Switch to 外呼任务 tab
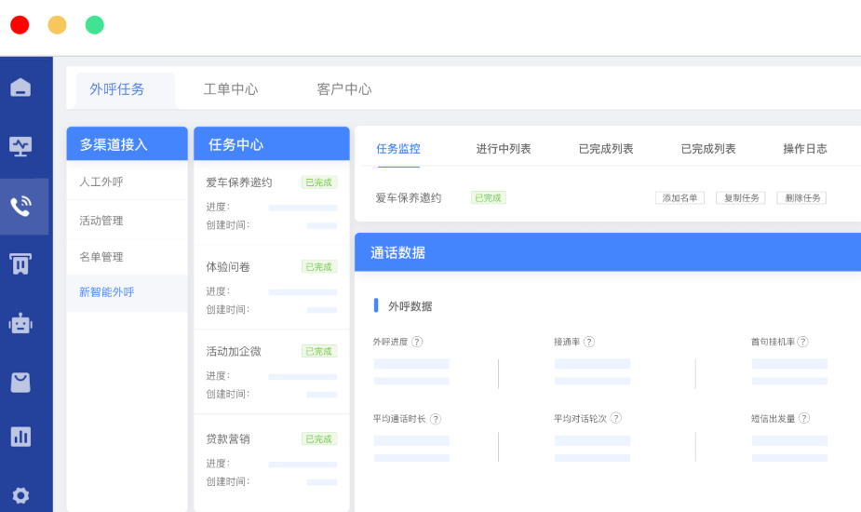 point(126,90)
